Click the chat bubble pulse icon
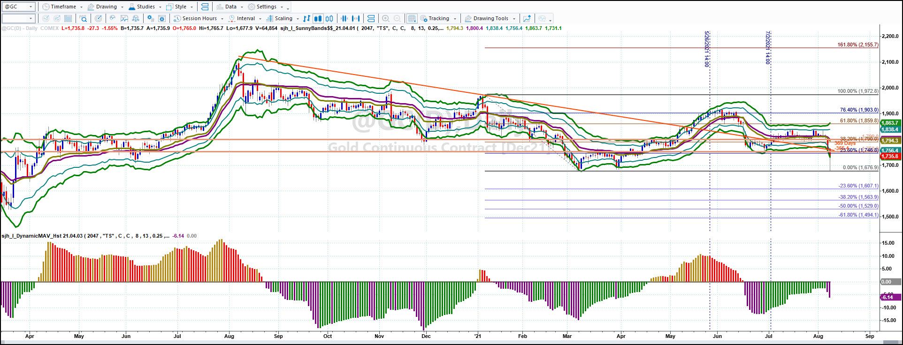Screen dimensions: 903x345 [x=113, y=18]
